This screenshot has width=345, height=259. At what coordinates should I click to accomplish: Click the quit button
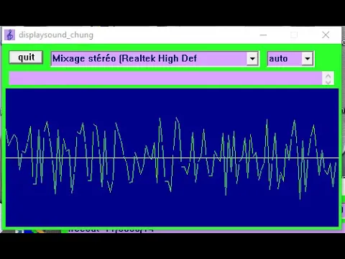tap(26, 58)
